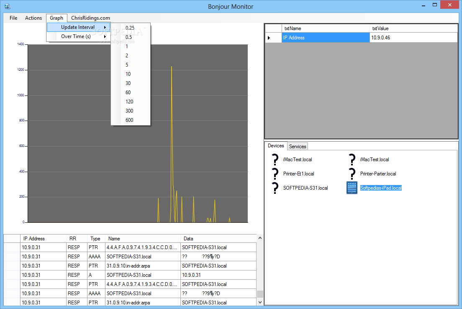Click the first AAAA type cell

pyautogui.click(x=96, y=257)
